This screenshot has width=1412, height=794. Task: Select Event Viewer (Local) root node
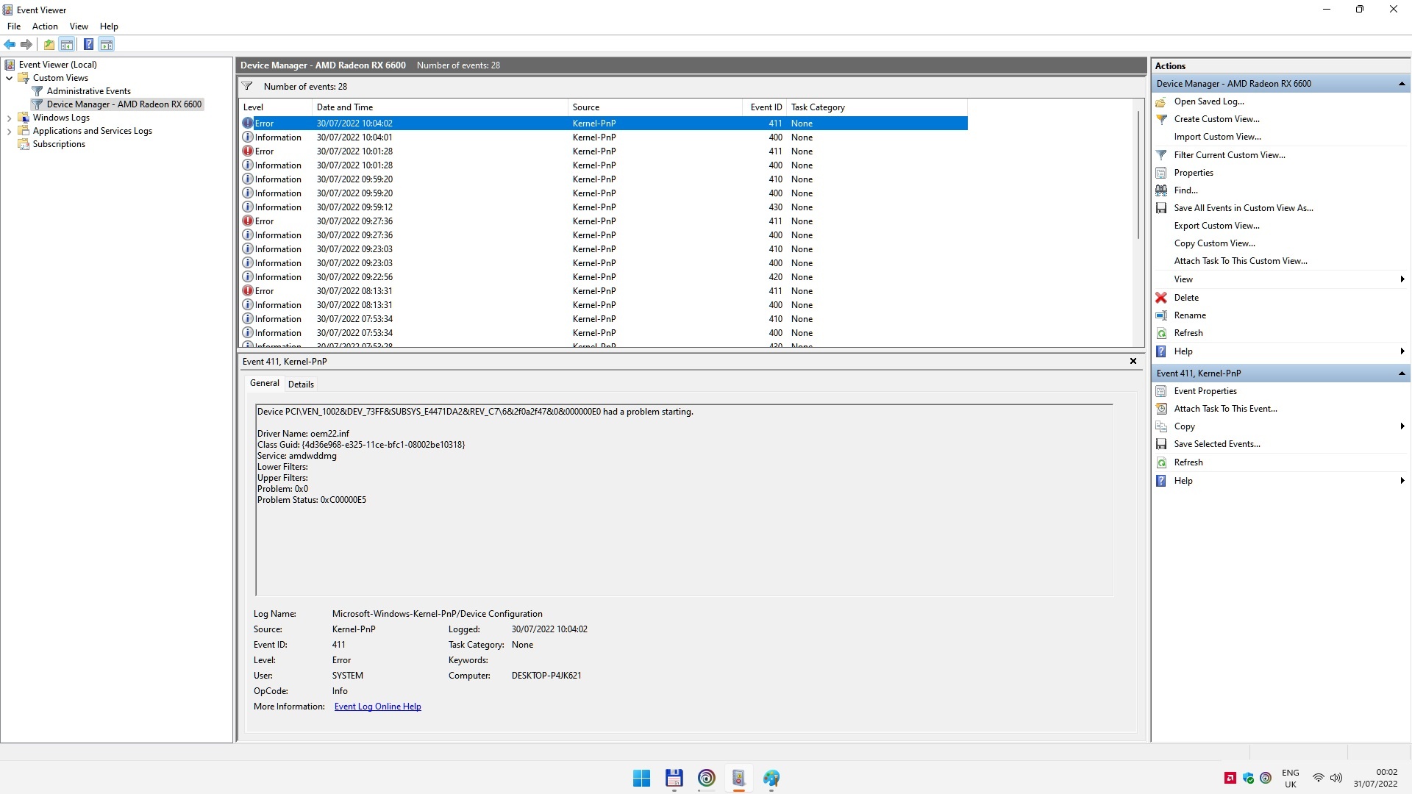[x=57, y=65]
